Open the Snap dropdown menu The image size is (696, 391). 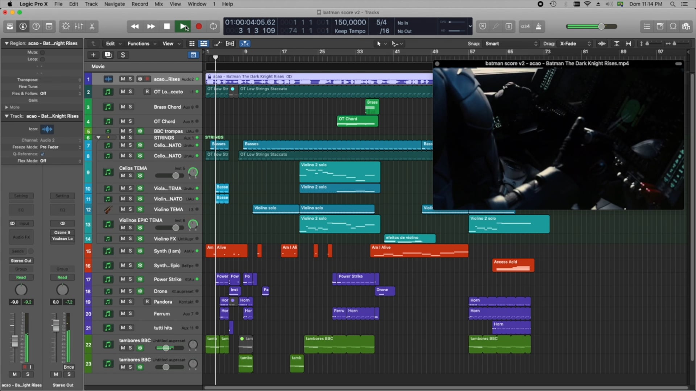(509, 43)
